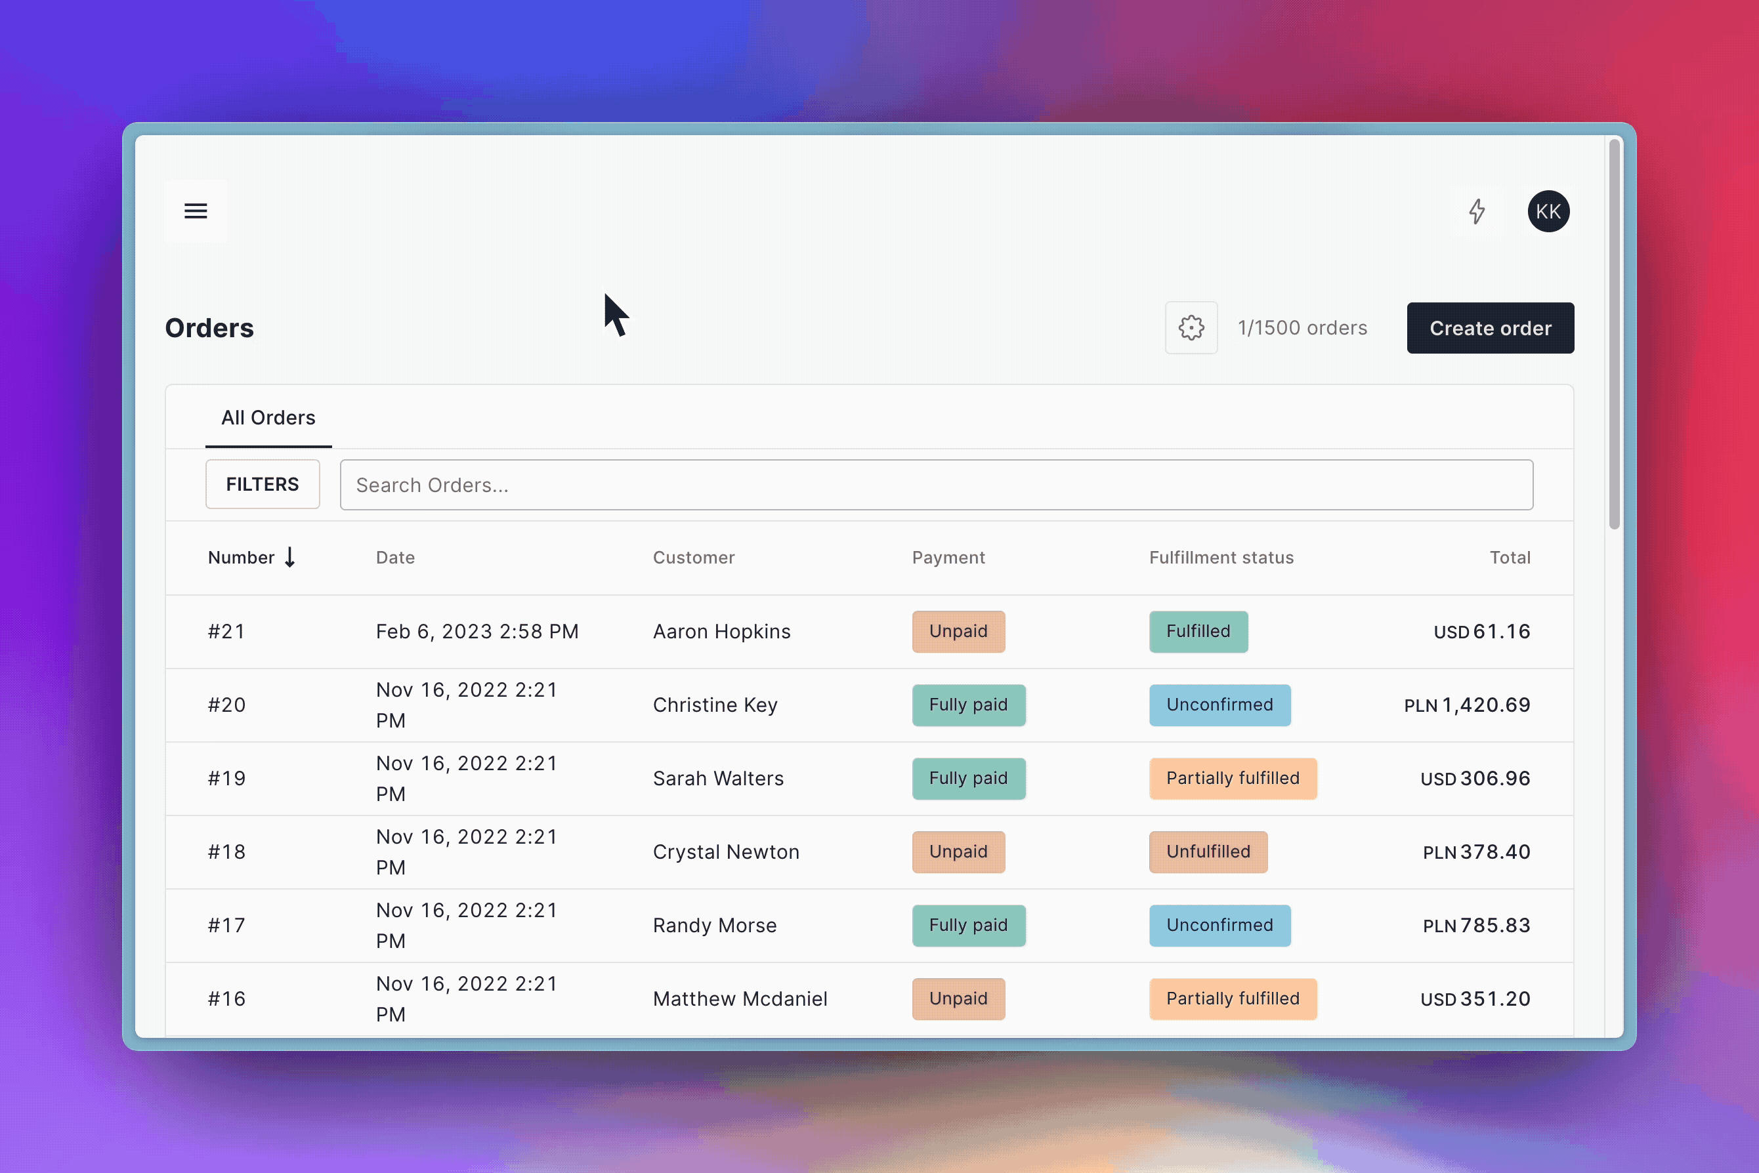Sort by Fulfillment status header
The height and width of the screenshot is (1173, 1759).
1221,558
